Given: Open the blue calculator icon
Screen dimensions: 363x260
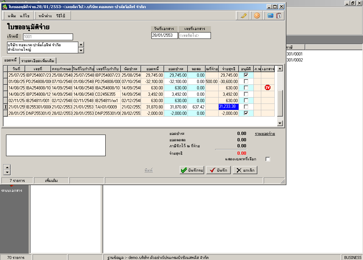Looking at the screenshot, I should click(270, 16).
